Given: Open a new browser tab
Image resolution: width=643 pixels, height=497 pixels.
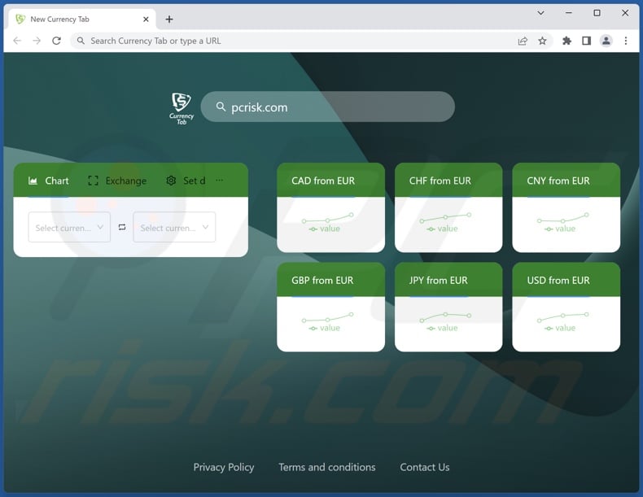Looking at the screenshot, I should 169,20.
